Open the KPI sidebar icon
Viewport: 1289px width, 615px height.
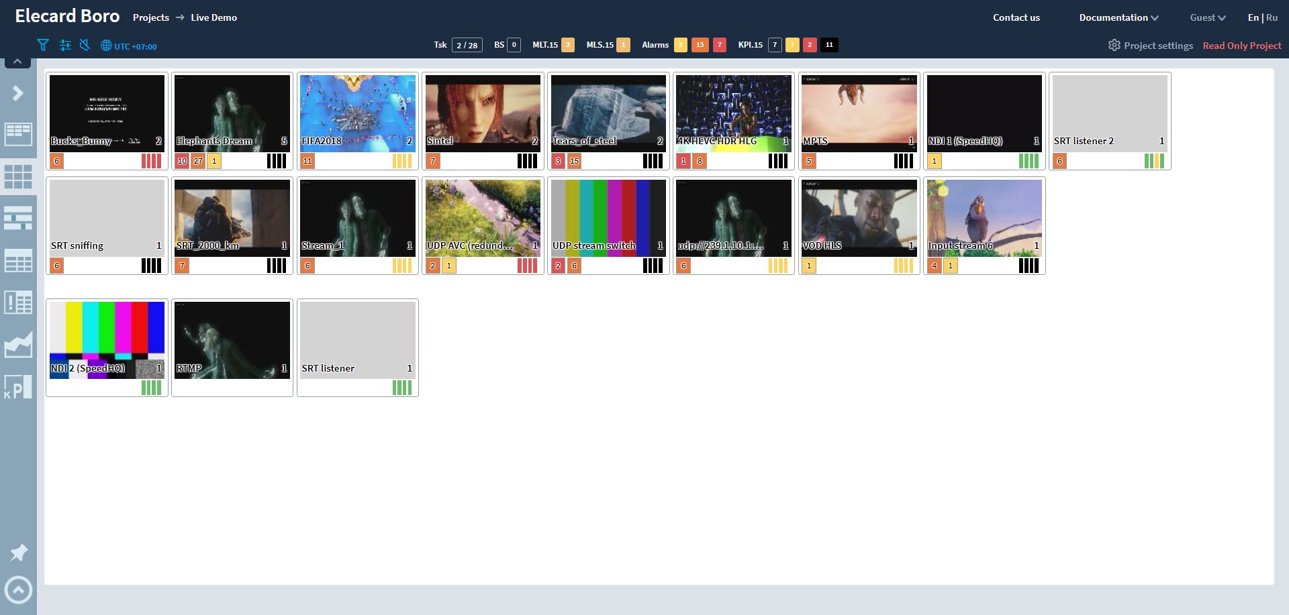(x=18, y=387)
